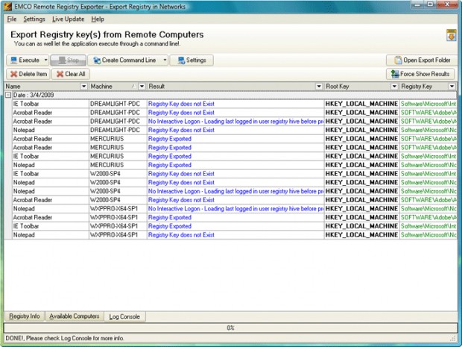The height and width of the screenshot is (347, 462).
Task: Click the status text 'DONE!, Please check Log Console'
Action: point(65,338)
